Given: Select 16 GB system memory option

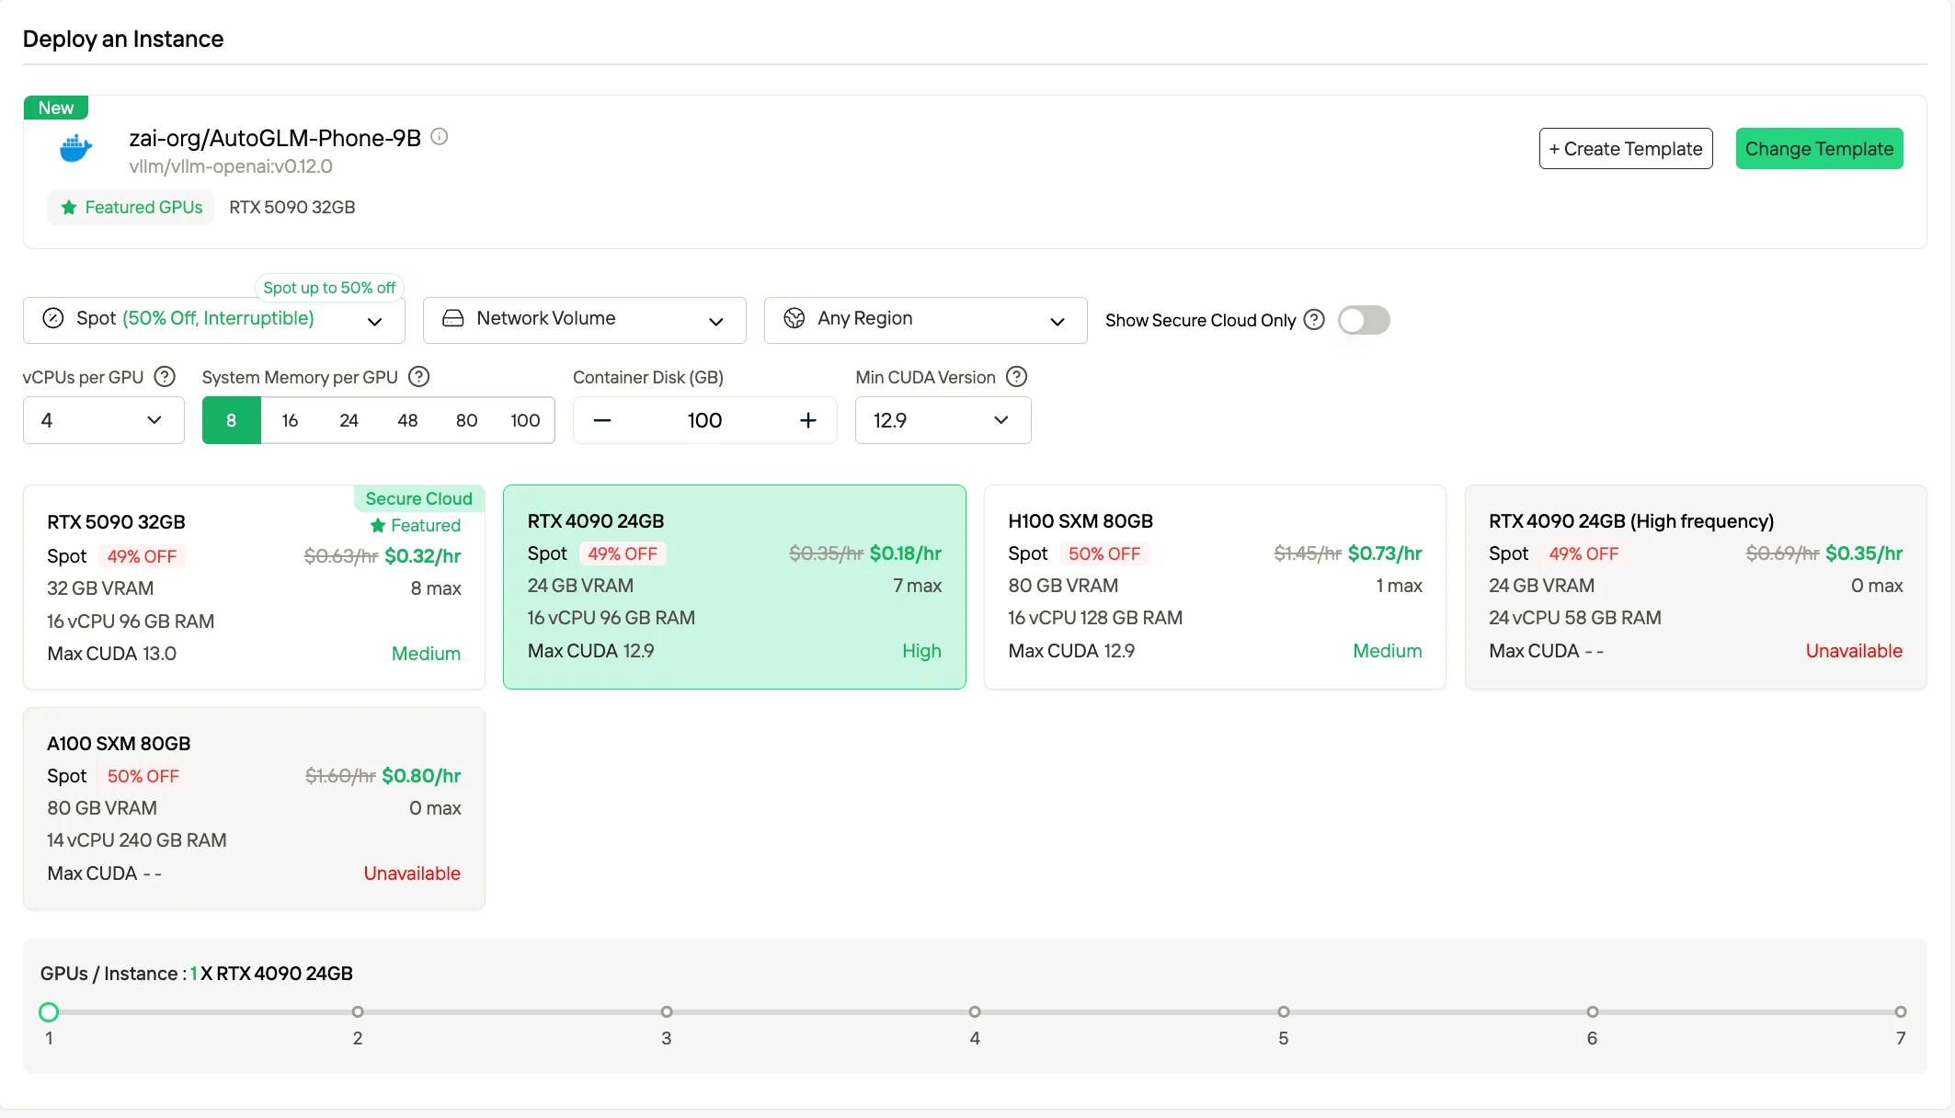Looking at the screenshot, I should coord(291,420).
